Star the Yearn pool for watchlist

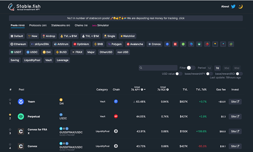(x=10, y=100)
